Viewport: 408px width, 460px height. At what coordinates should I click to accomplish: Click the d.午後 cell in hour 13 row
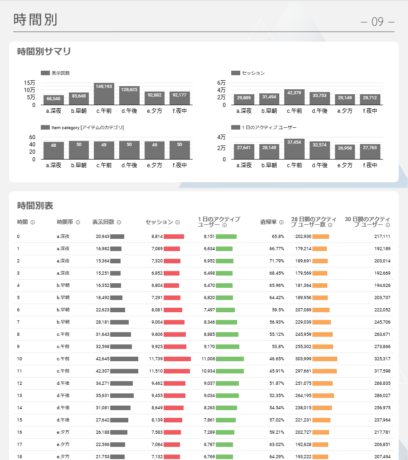pyautogui.click(x=63, y=396)
